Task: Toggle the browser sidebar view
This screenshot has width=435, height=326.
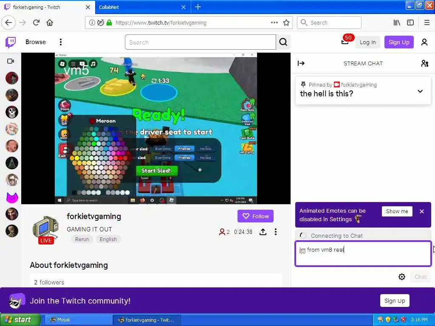Action: 410,23
